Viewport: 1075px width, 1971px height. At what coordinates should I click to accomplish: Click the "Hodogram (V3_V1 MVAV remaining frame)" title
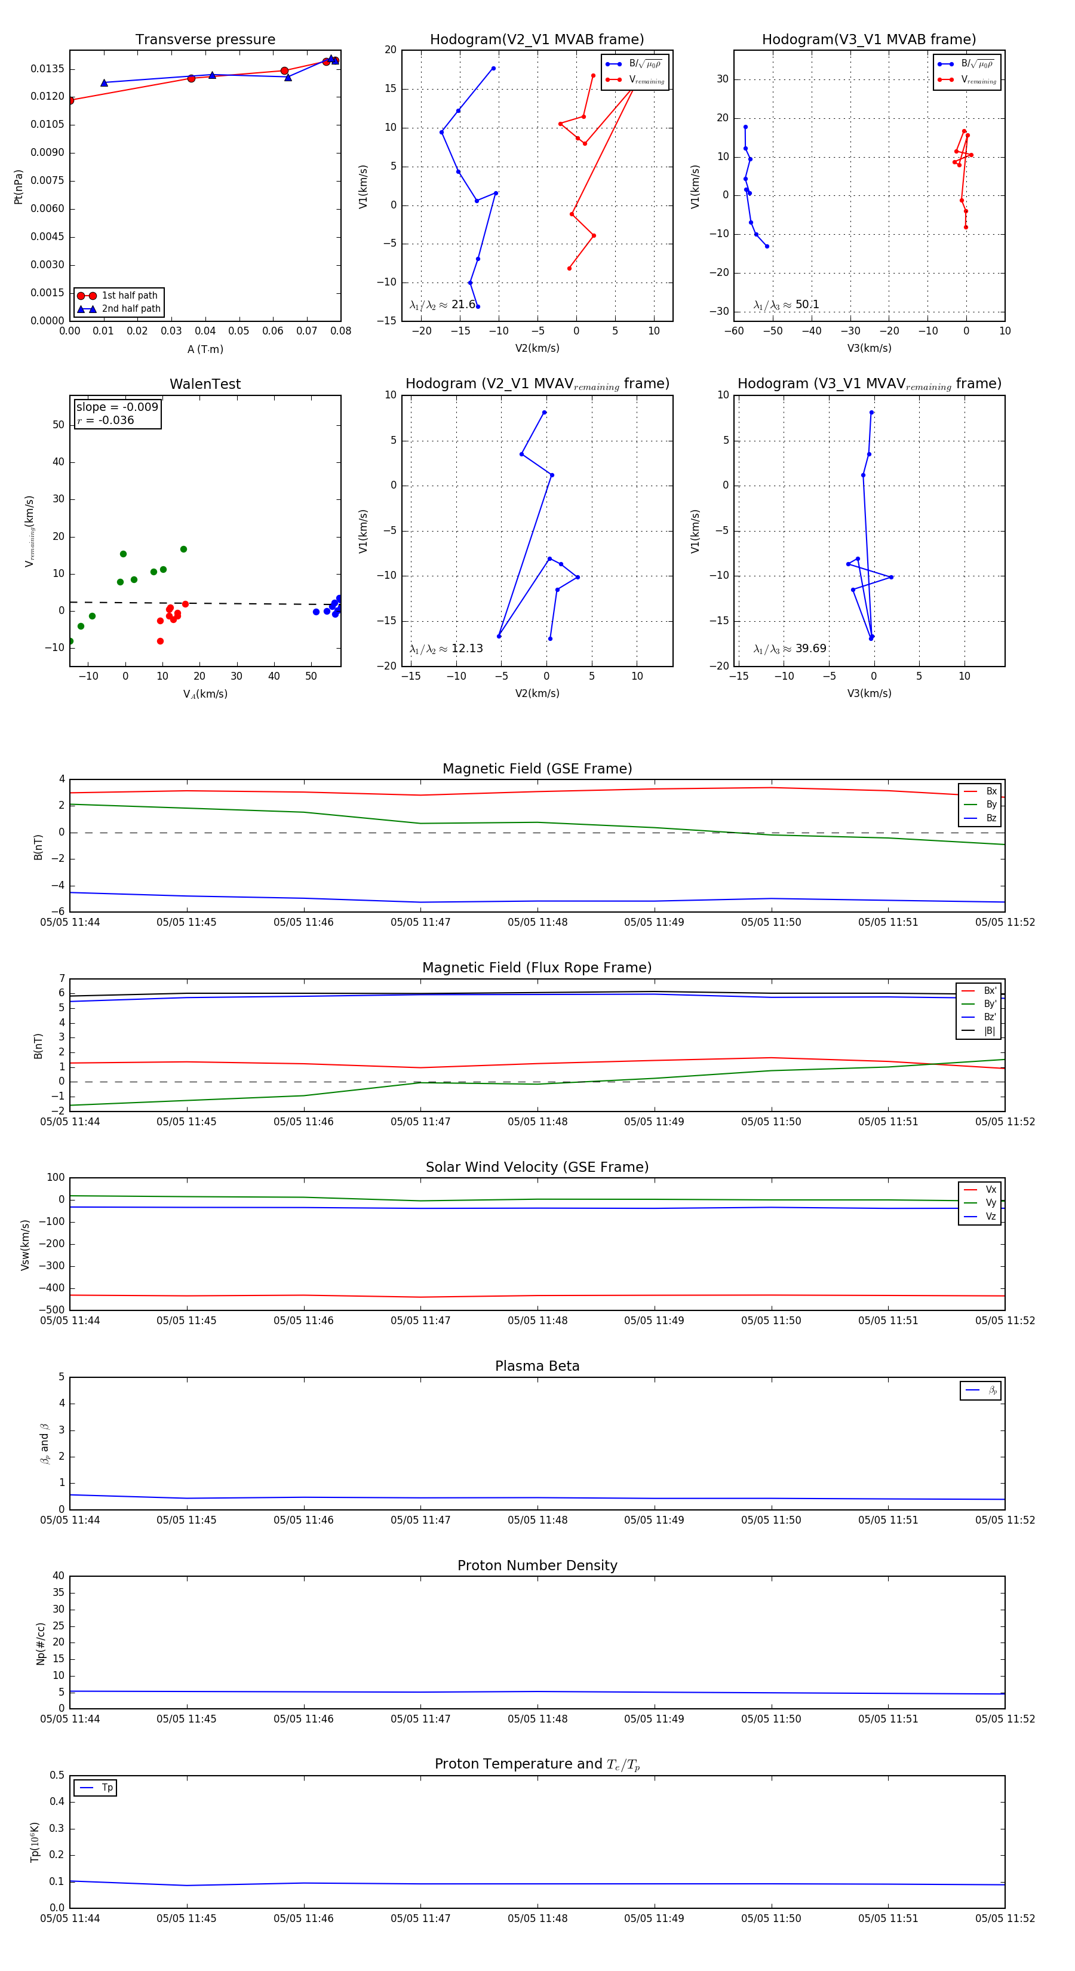(869, 384)
